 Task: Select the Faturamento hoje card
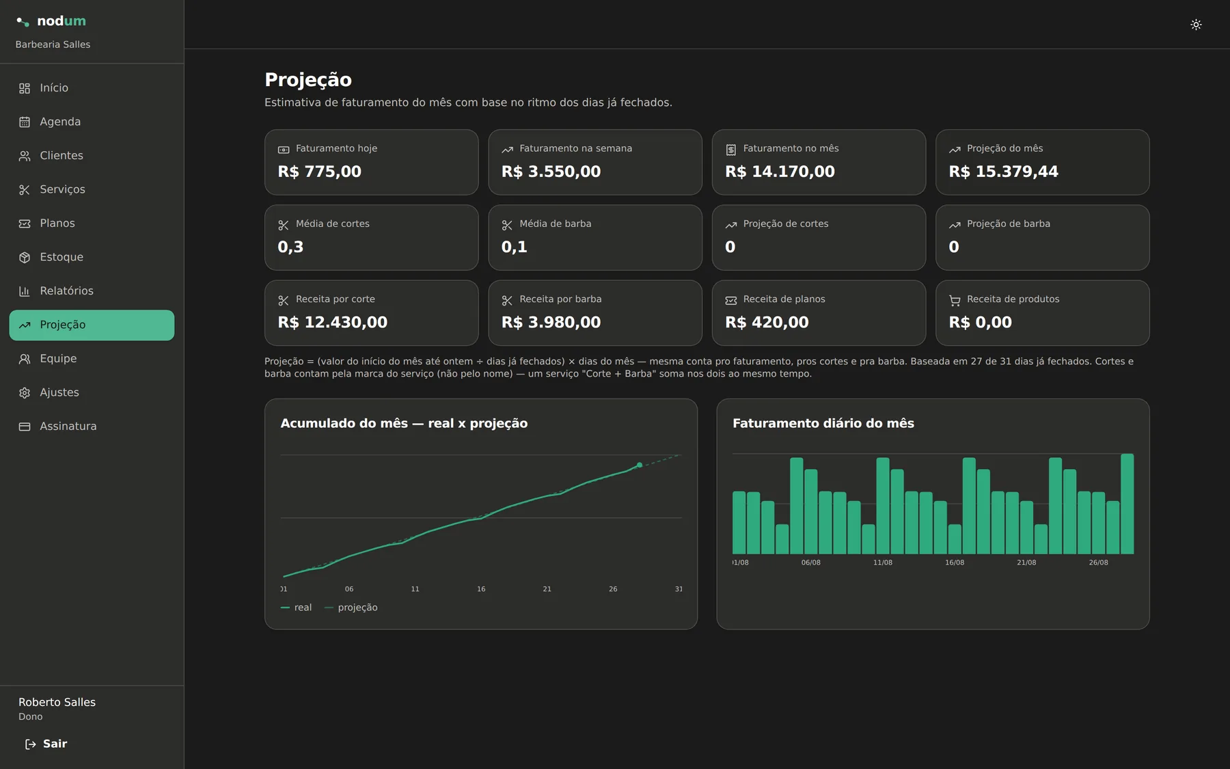(x=371, y=162)
